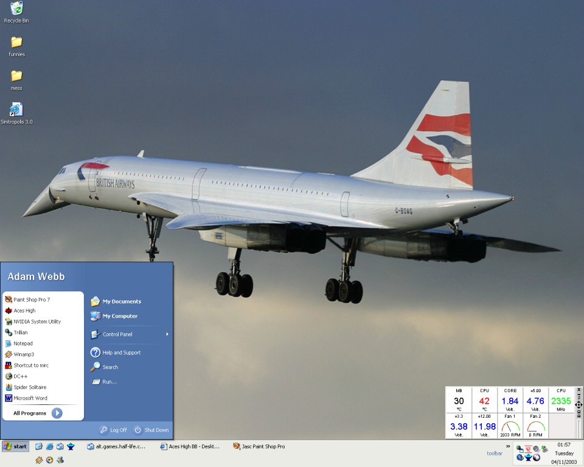
Task: Click the Shut Down button
Action: pyautogui.click(x=151, y=430)
